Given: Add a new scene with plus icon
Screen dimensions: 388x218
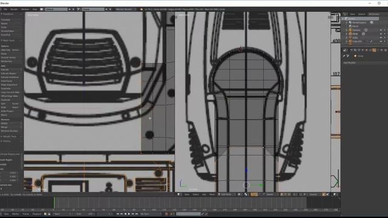Looking at the screenshot, I should (x=107, y=9).
